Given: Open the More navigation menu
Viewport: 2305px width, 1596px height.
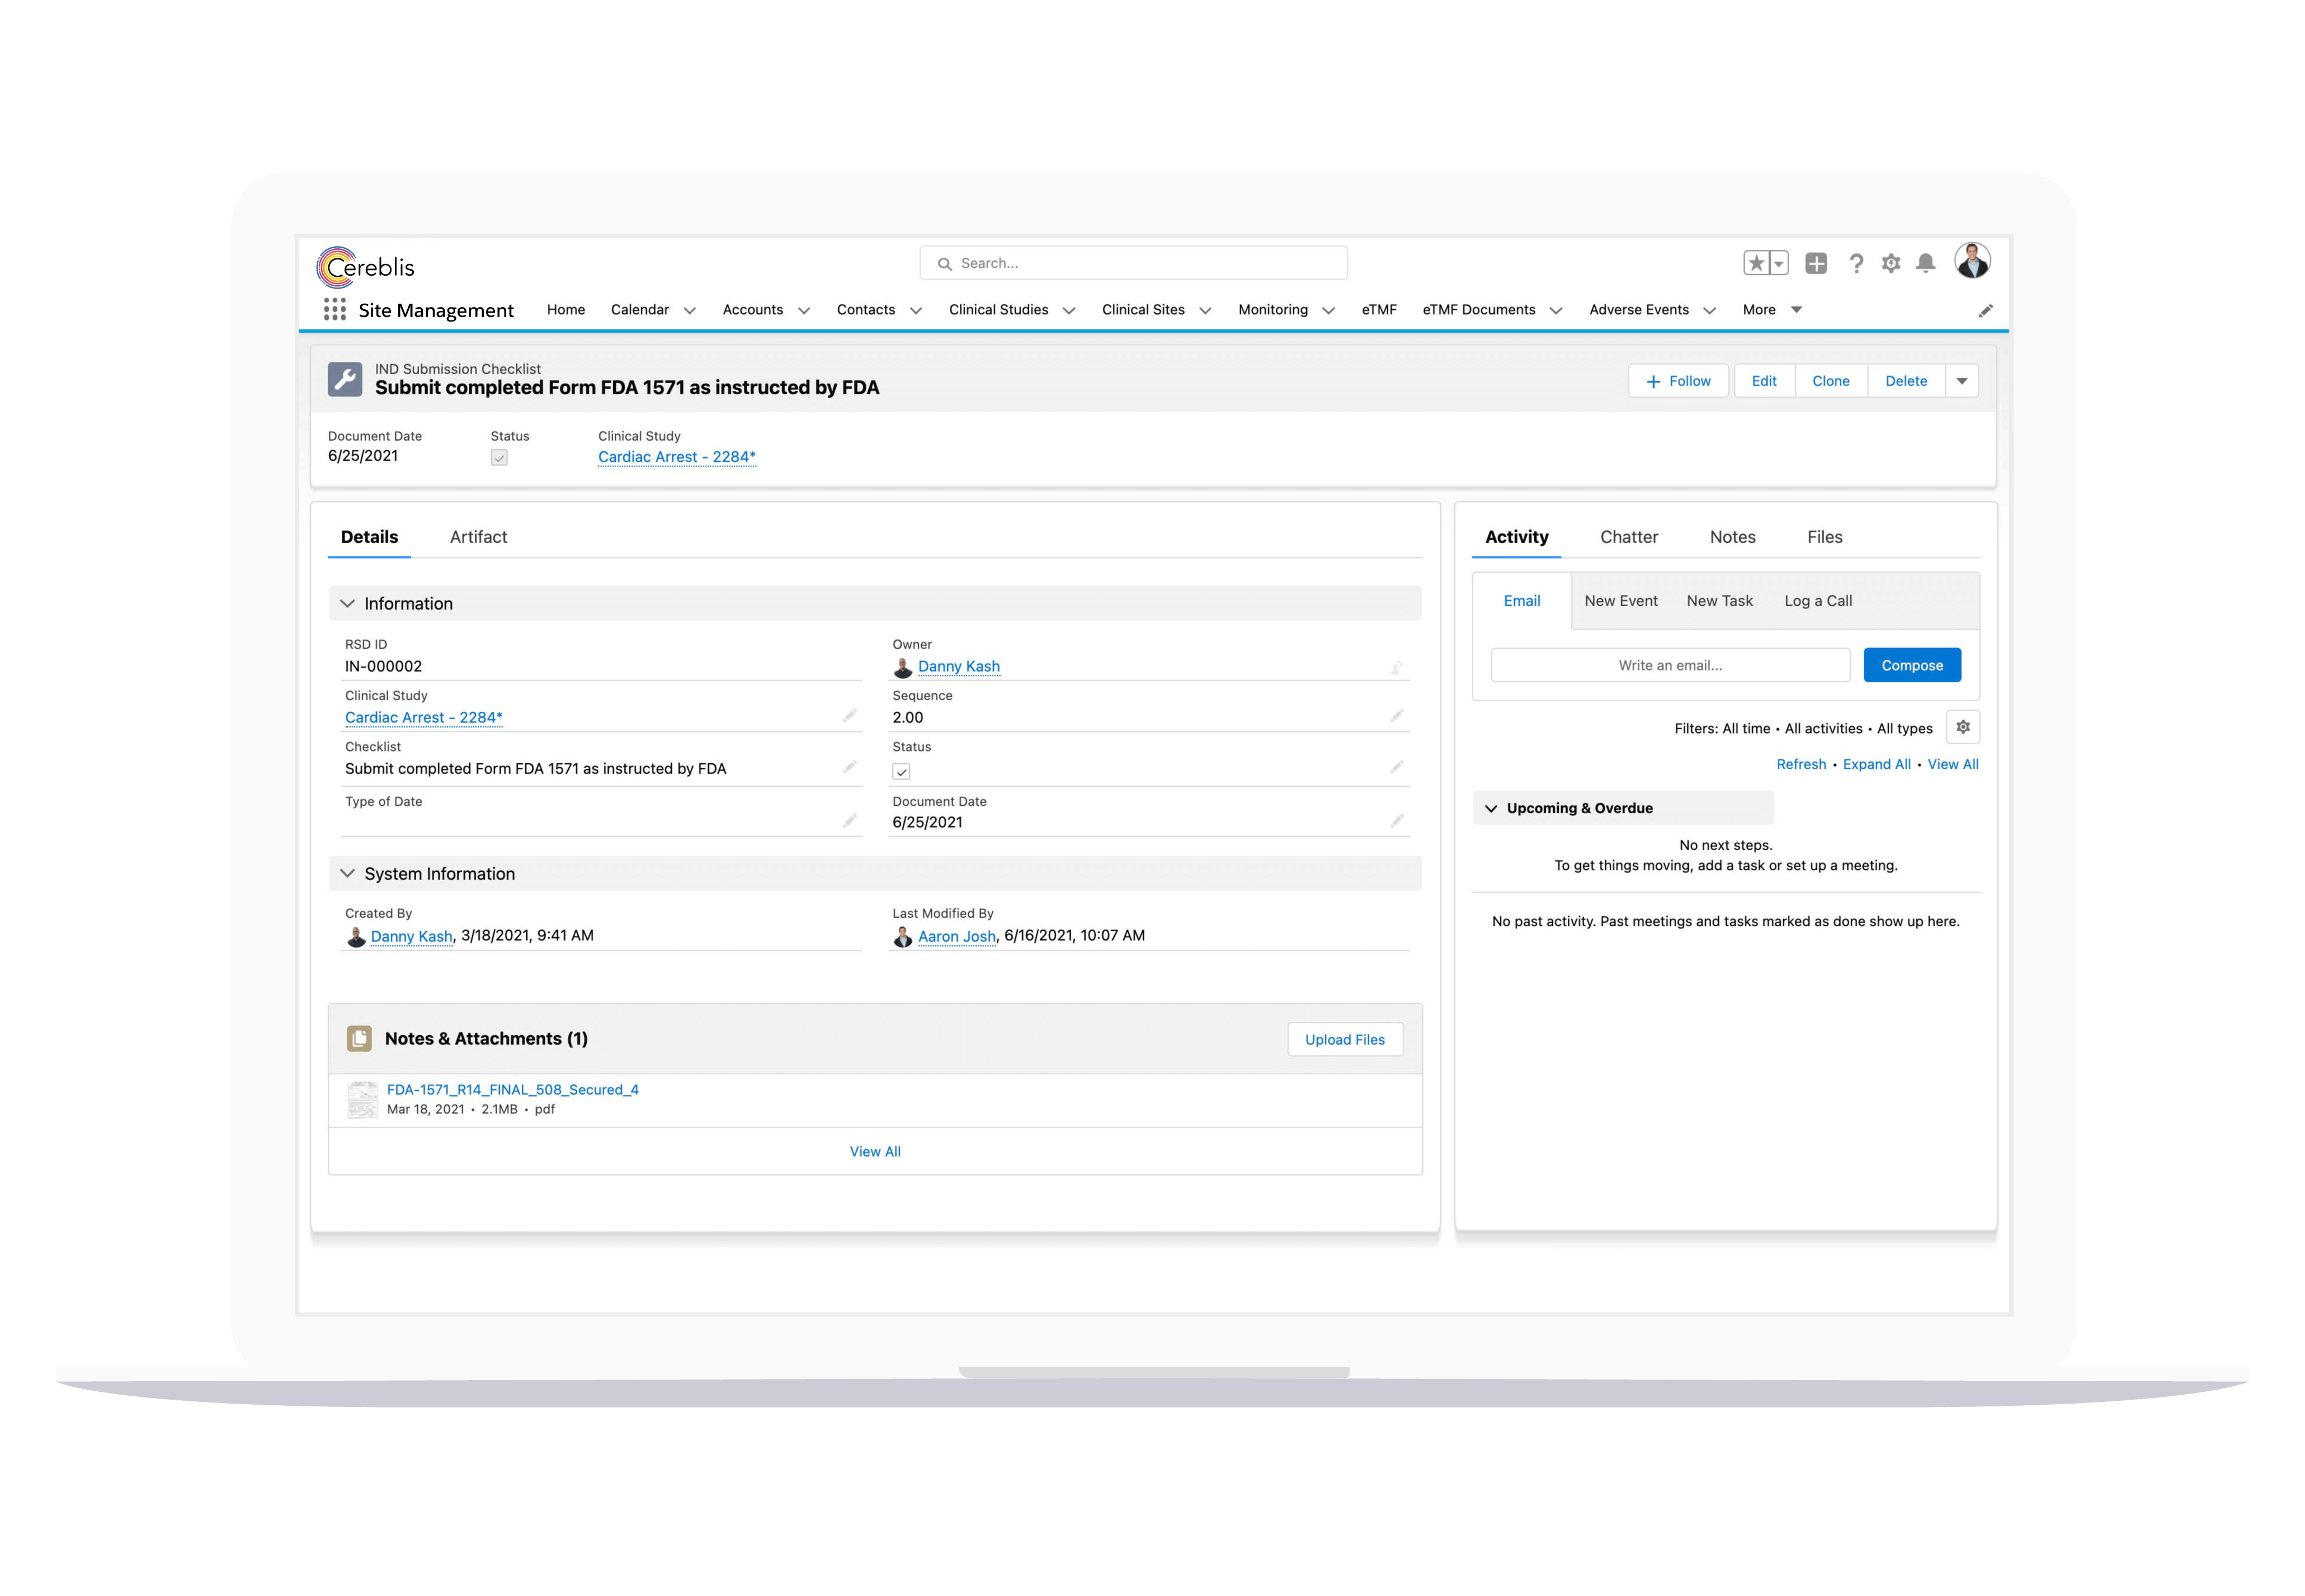Looking at the screenshot, I should tap(1772, 310).
